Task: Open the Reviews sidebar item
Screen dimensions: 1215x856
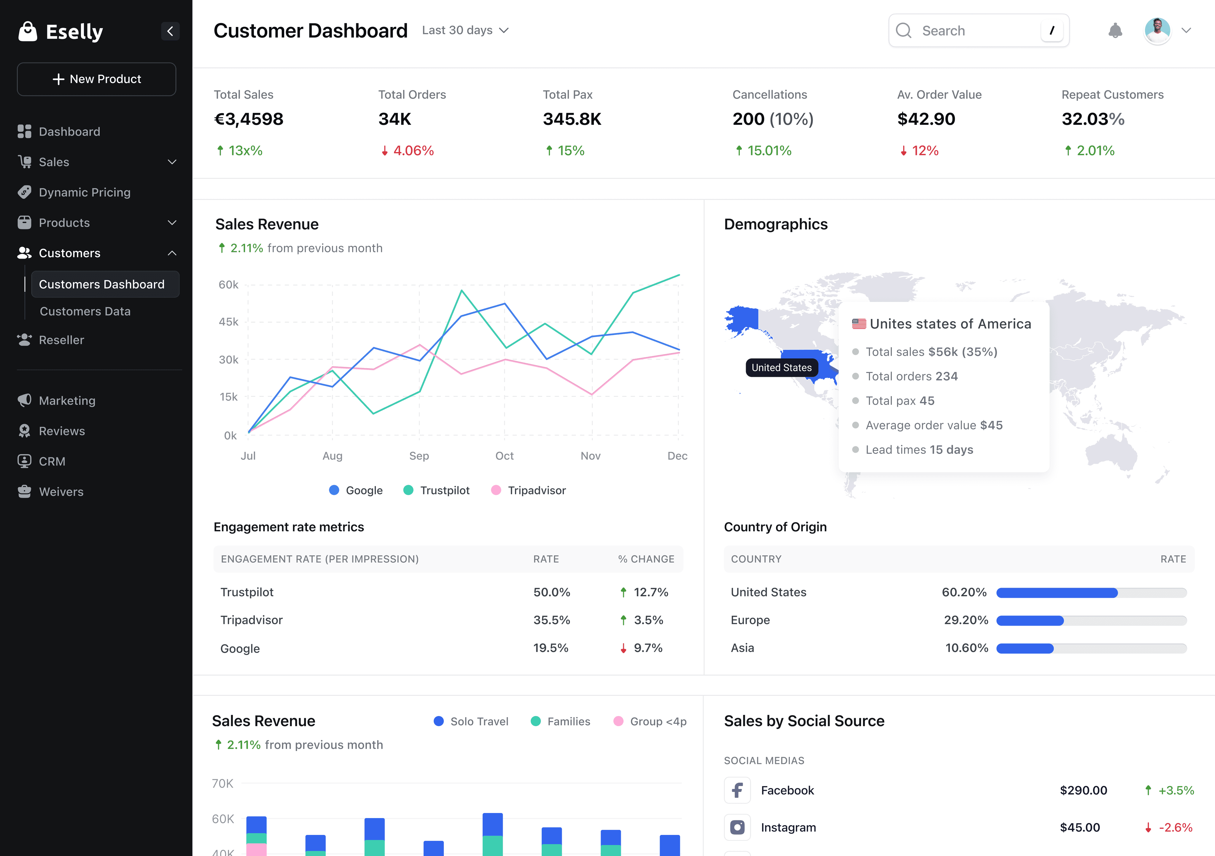Action: coord(61,431)
